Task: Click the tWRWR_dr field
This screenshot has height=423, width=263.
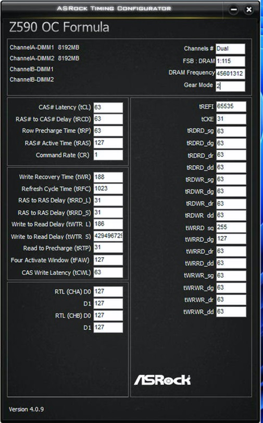Action: tap(231, 300)
